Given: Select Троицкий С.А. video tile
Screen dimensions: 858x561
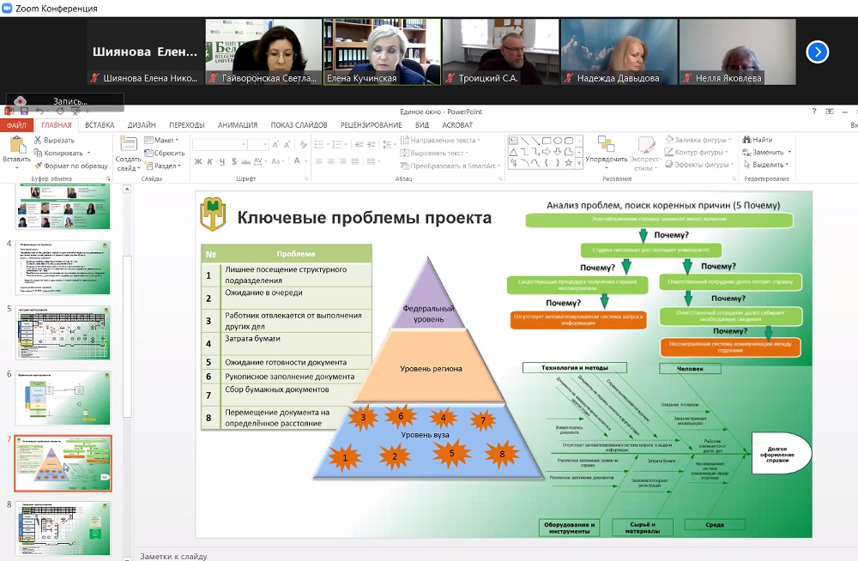Looking at the screenshot, I should tap(499, 51).
